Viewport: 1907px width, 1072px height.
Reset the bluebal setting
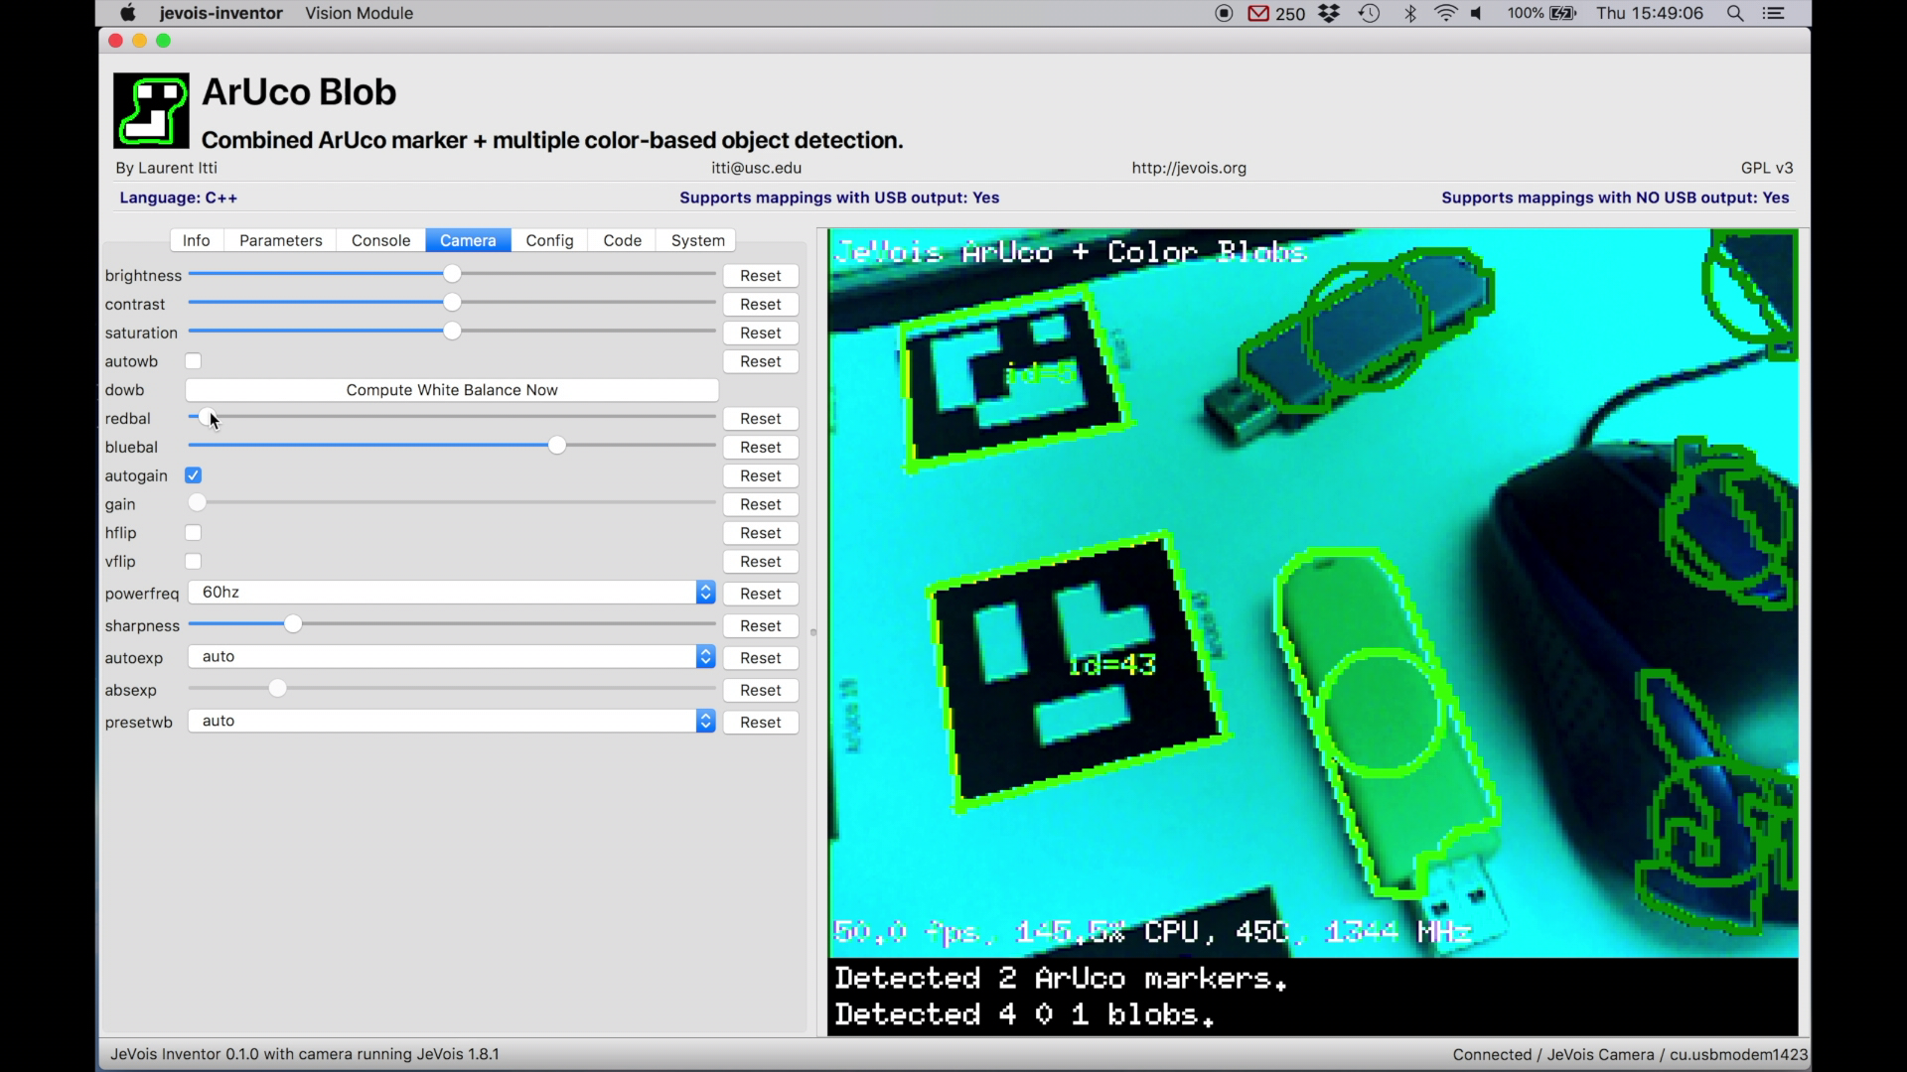761,448
